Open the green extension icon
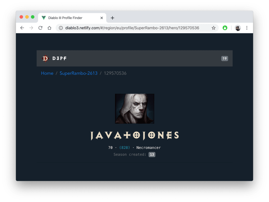 point(225,28)
